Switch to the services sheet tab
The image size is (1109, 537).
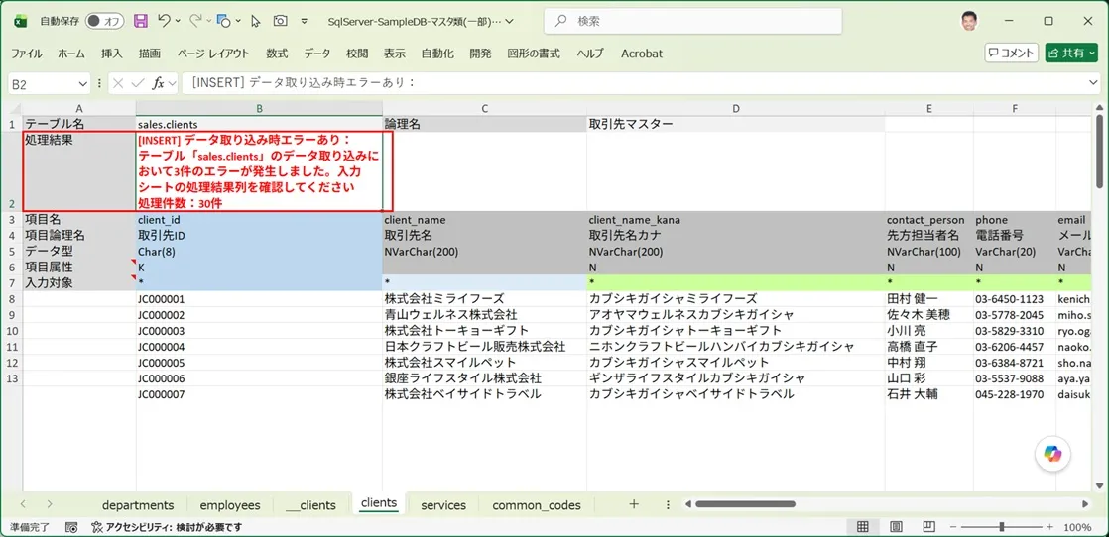[443, 505]
